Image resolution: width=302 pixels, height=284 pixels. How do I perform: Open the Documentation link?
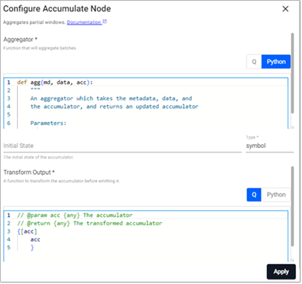tap(84, 22)
